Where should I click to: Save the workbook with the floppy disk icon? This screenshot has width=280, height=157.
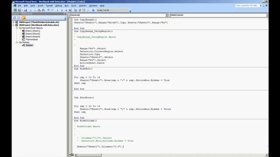25,10
